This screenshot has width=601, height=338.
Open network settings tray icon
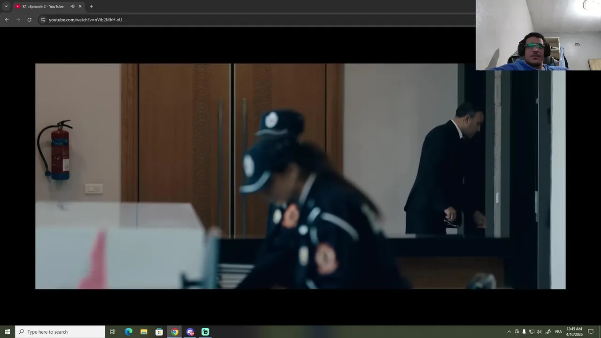coord(532,332)
